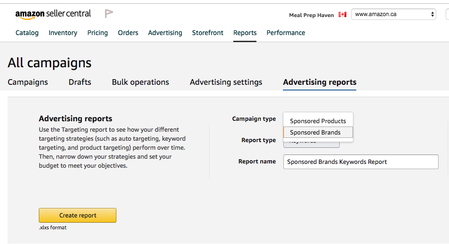The height and width of the screenshot is (244, 449).
Task: Open the Orders menu
Action: 128,33
